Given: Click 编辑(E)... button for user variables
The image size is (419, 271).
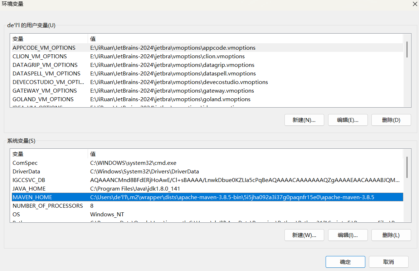Looking at the screenshot, I should tap(348, 120).
